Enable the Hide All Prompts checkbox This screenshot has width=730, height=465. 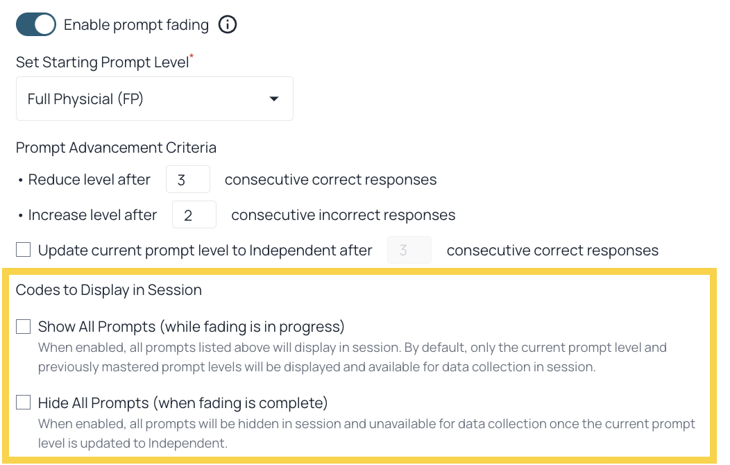(24, 402)
